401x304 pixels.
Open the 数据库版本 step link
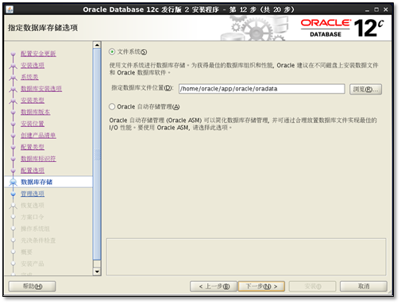36,112
